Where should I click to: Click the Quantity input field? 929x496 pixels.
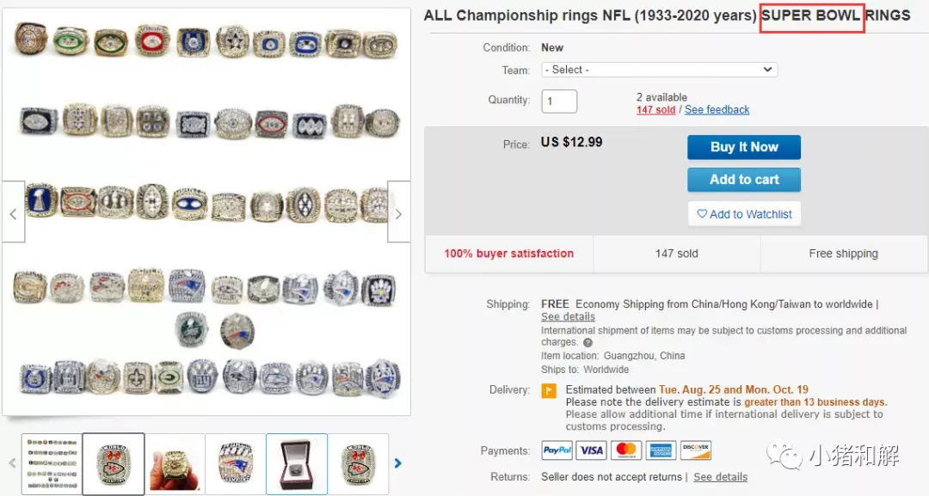tap(559, 101)
